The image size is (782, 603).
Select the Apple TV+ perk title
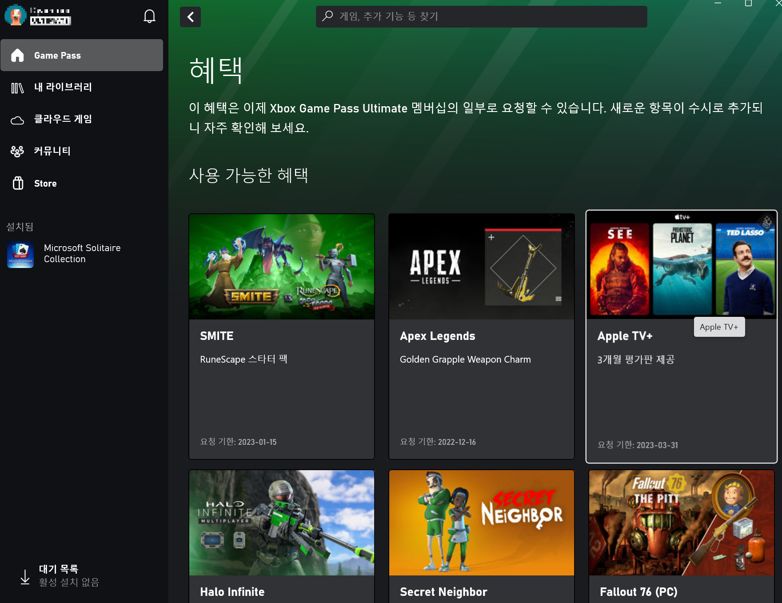click(x=625, y=336)
